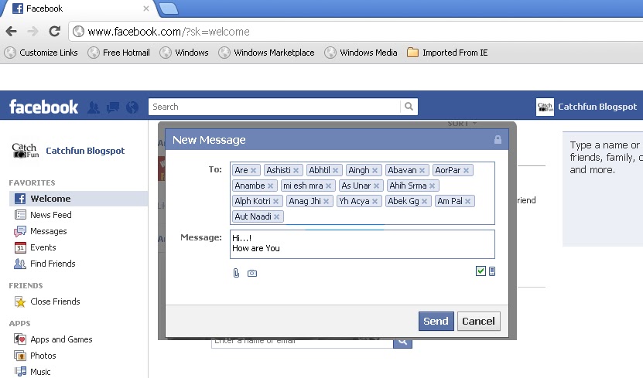The width and height of the screenshot is (643, 378).
Task: Attach a file with paperclip icon
Action: (236, 273)
